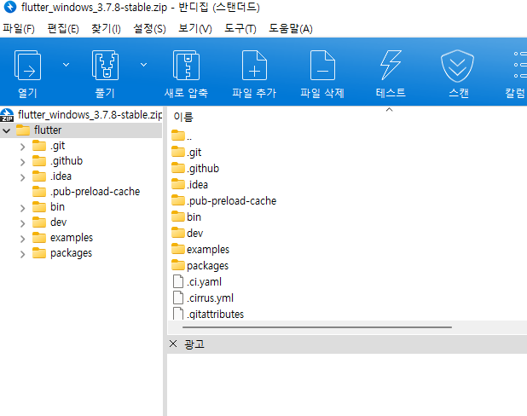The height and width of the screenshot is (416, 527).
Task: Open the 찾기(I) menu
Action: (107, 29)
